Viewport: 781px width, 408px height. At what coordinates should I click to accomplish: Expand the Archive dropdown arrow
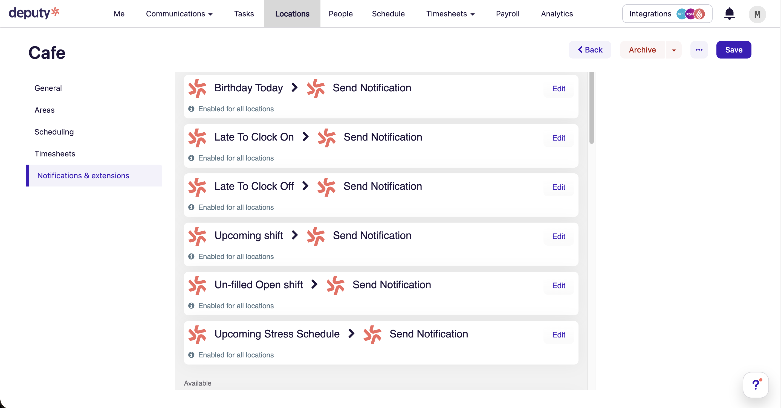[x=674, y=50]
